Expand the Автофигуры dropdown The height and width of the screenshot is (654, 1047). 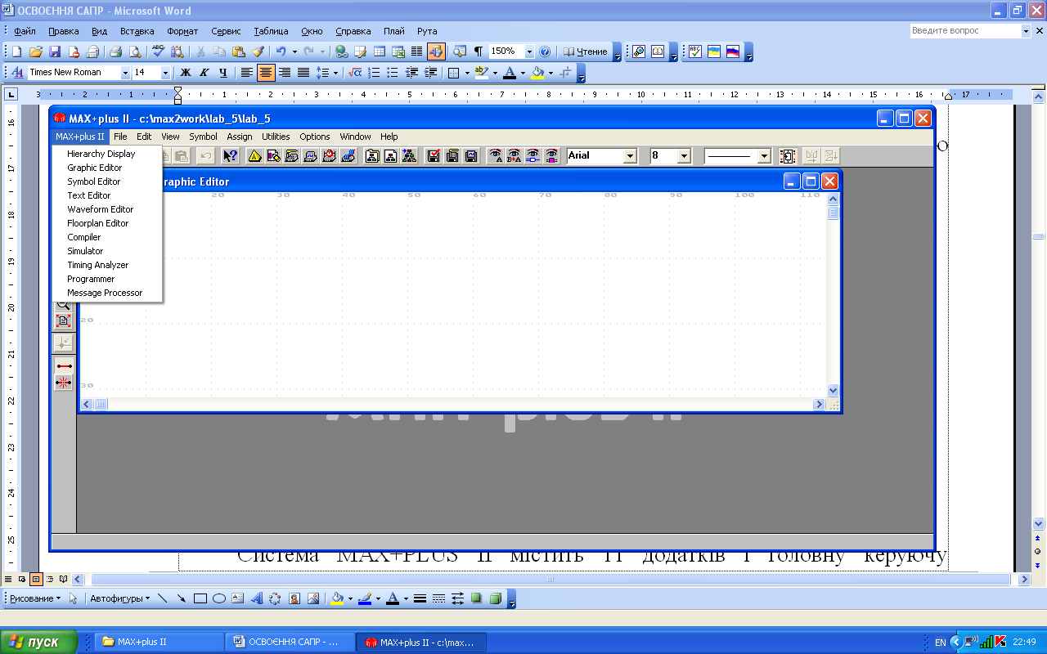click(x=119, y=598)
